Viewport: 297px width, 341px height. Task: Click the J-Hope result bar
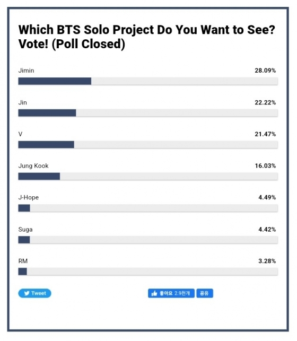148,208
